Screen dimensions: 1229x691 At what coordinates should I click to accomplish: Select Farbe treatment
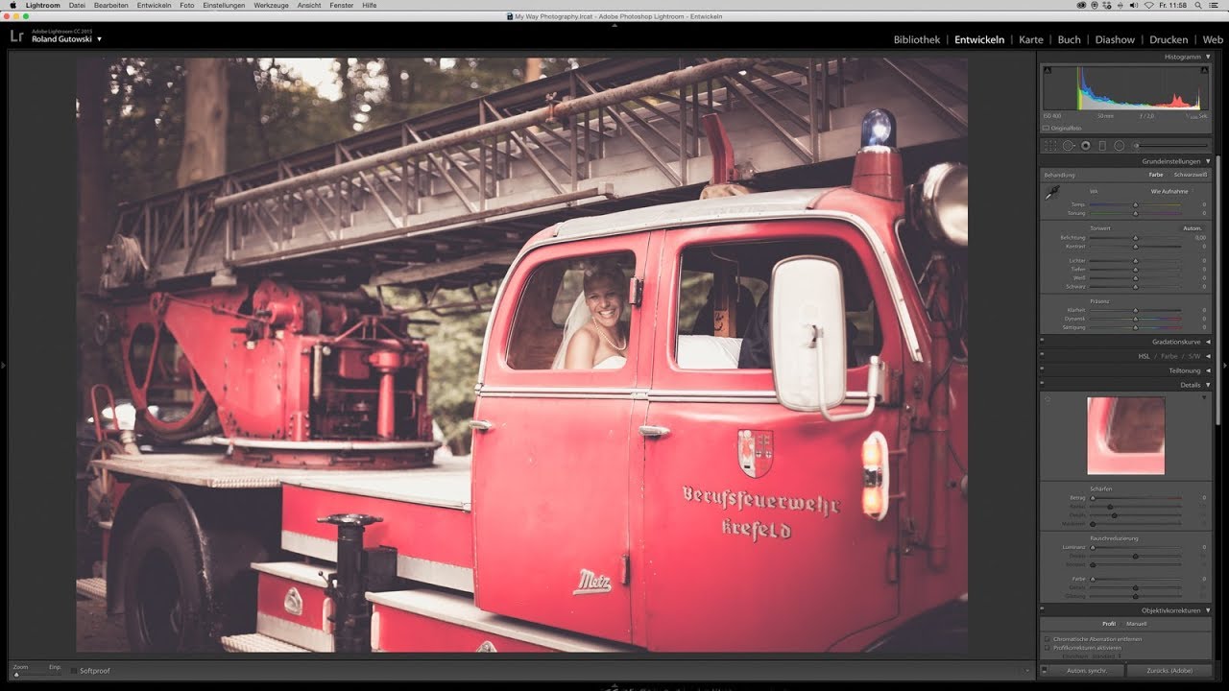[1156, 175]
